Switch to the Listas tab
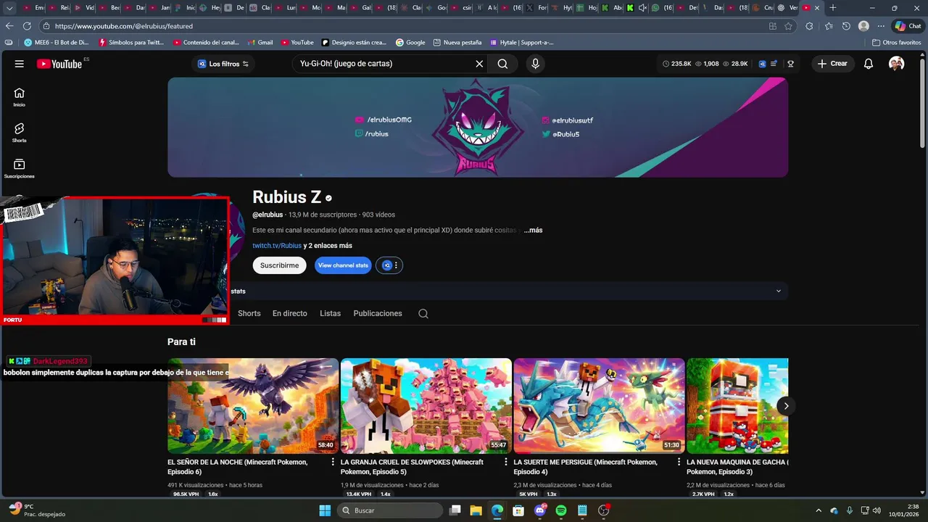The height and width of the screenshot is (522, 928). (330, 313)
